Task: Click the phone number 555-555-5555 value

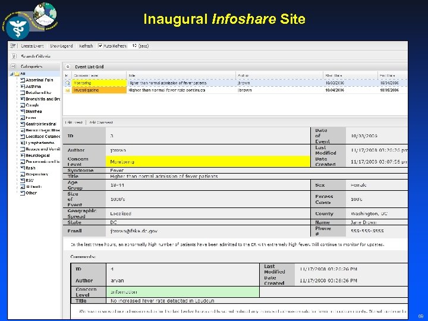Action: pos(367,231)
